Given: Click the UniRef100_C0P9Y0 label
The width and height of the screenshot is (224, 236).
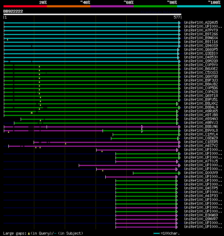Looking at the screenshot, I should 201,65.
